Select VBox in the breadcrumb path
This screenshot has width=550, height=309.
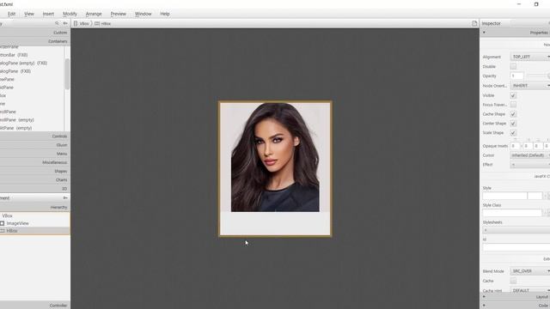tap(84, 23)
